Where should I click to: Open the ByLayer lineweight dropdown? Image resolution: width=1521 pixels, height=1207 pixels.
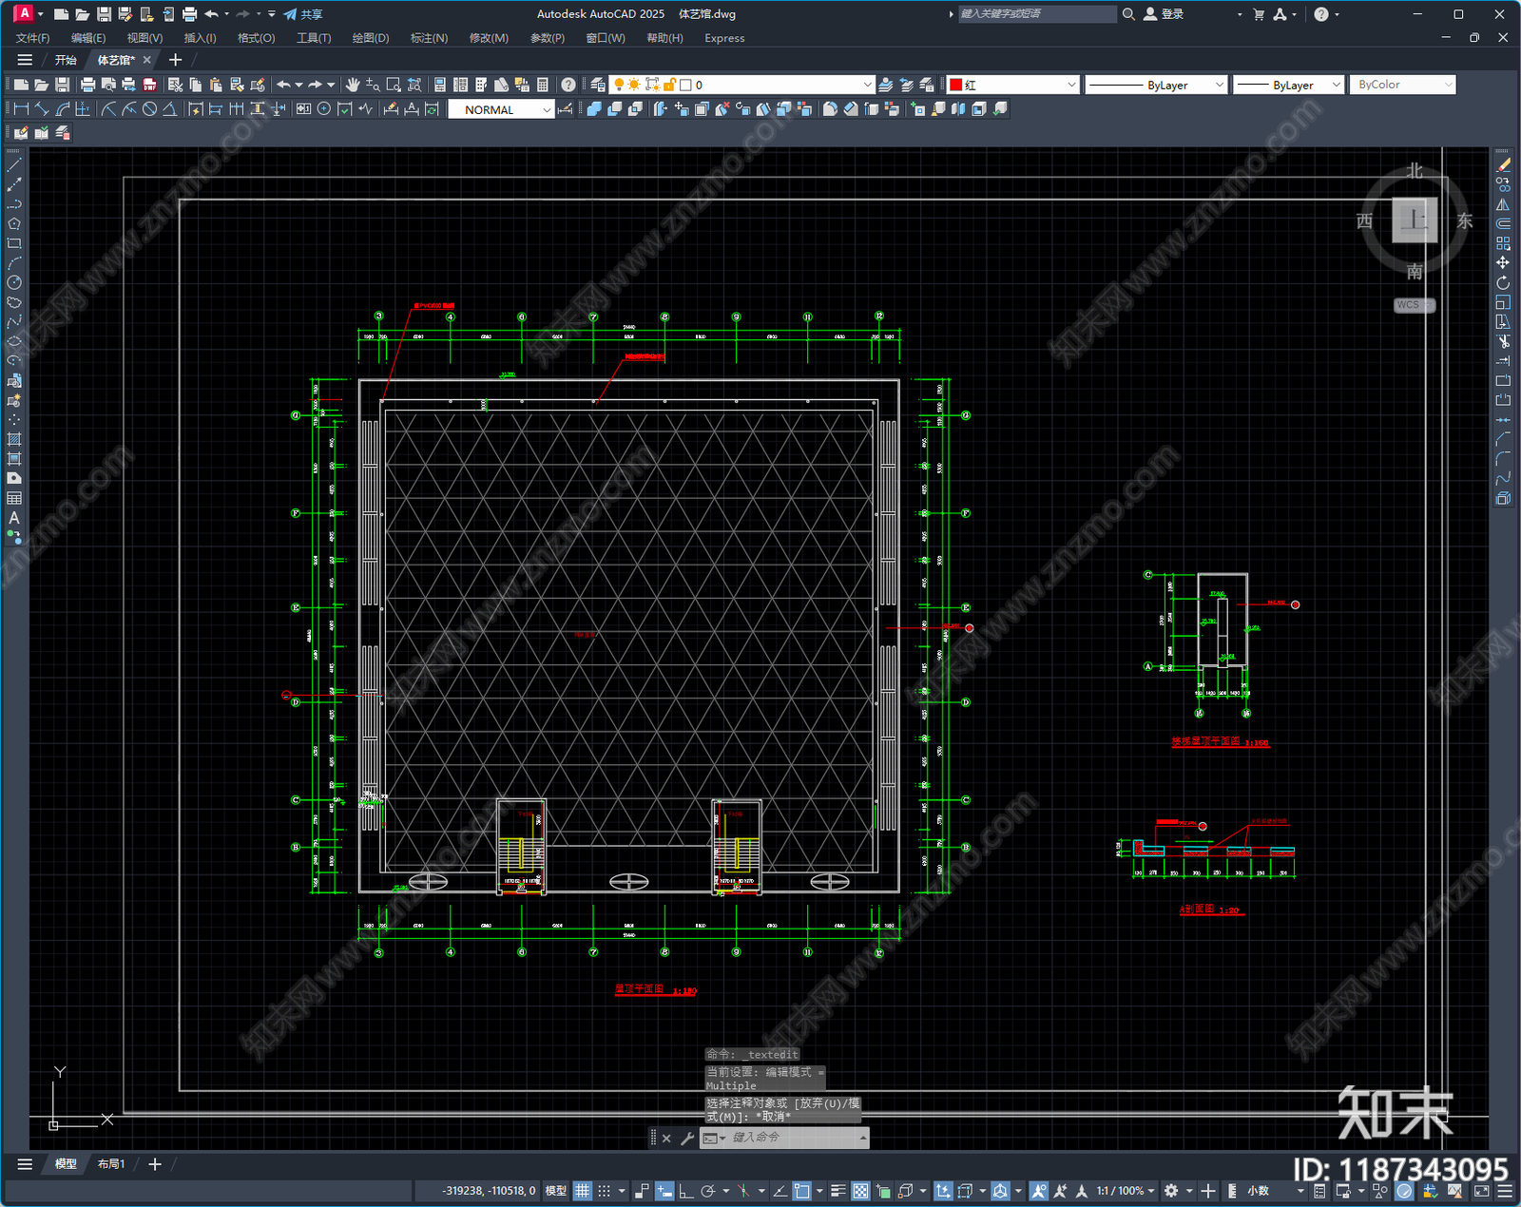coord(1289,85)
